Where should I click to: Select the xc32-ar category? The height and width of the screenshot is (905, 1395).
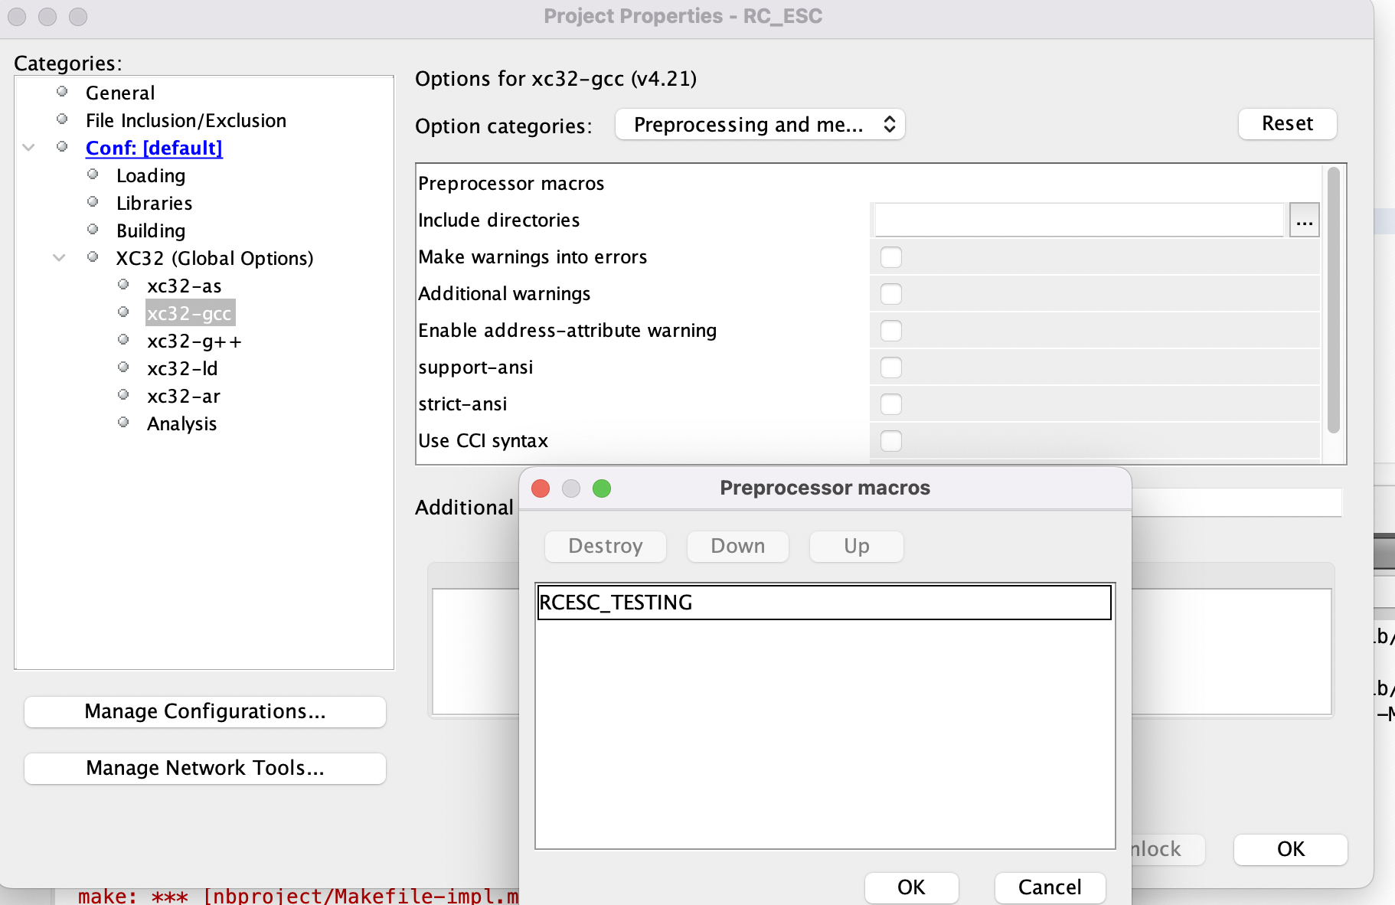coord(184,396)
